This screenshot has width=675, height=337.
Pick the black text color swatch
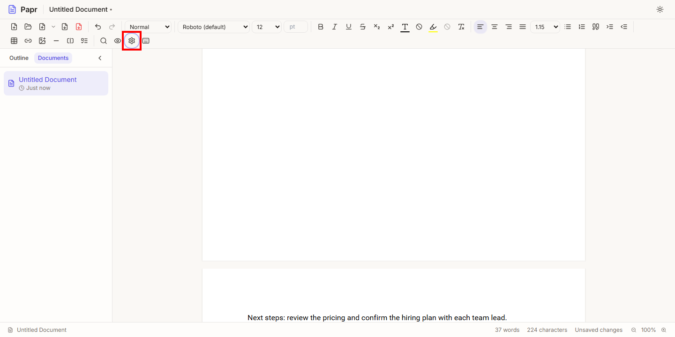pyautogui.click(x=405, y=27)
